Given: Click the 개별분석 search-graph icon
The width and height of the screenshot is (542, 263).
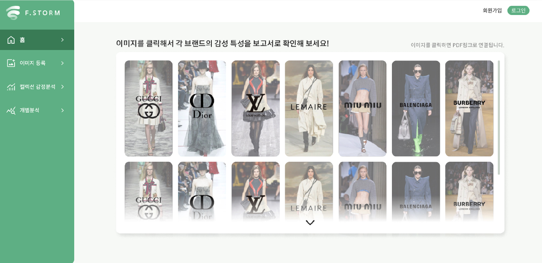Looking at the screenshot, I should tap(11, 110).
